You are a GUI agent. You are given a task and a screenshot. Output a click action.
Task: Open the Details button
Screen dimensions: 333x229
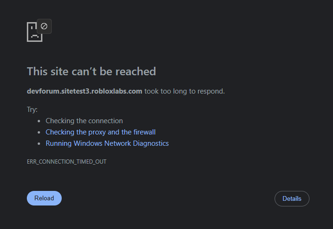(292, 199)
